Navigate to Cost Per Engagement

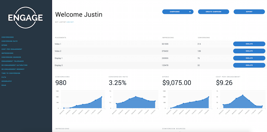click(x=12, y=49)
